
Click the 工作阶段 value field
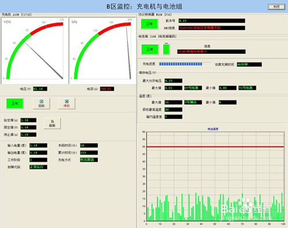tap(38, 160)
